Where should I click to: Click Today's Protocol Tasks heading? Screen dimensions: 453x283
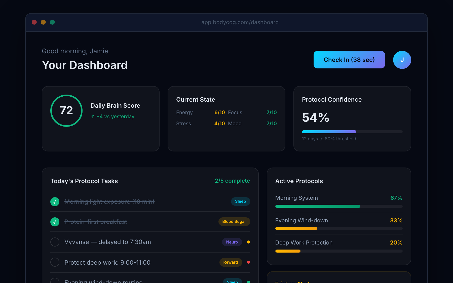pos(84,181)
